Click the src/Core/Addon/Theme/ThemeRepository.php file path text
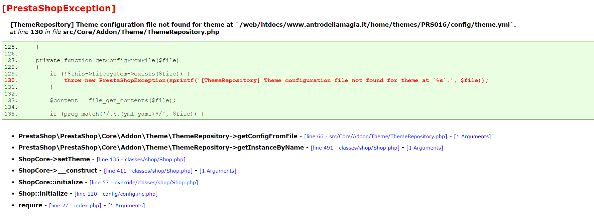 coord(141,32)
